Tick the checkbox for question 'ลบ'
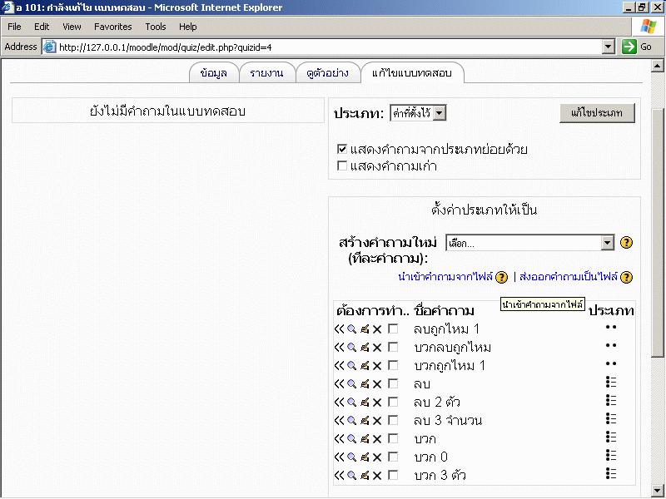 (x=393, y=384)
